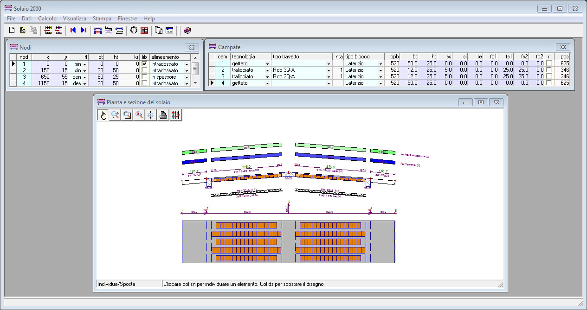Click the x cell of node 2
This screenshot has height=310, width=587.
(41, 70)
